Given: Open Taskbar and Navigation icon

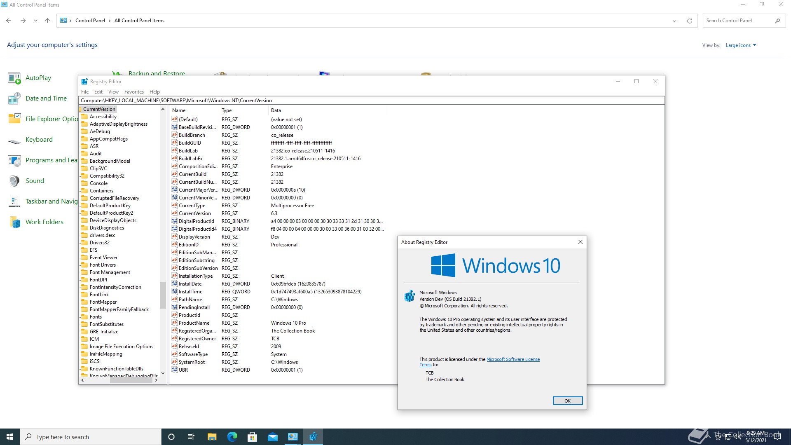Looking at the screenshot, I should pyautogui.click(x=14, y=201).
